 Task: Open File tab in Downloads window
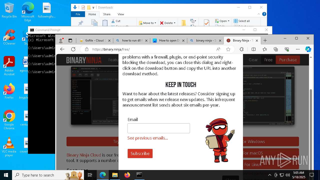[78, 14]
